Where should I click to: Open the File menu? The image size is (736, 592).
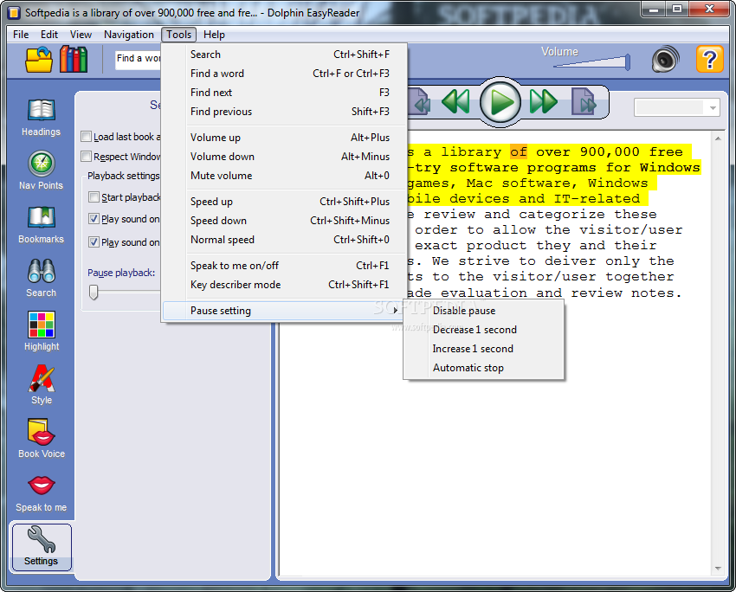point(21,35)
